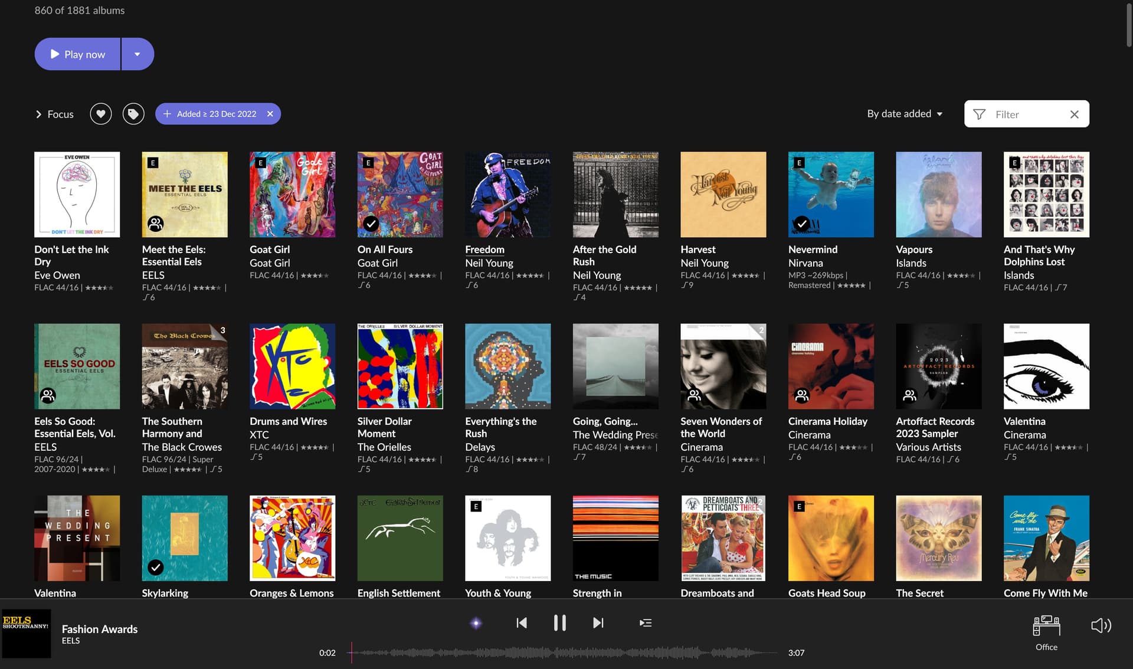Screen dimensions: 1133x669
Task: Pause the current track
Action: (x=560, y=623)
